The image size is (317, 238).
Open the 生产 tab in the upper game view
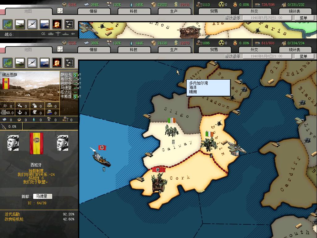[174, 11]
